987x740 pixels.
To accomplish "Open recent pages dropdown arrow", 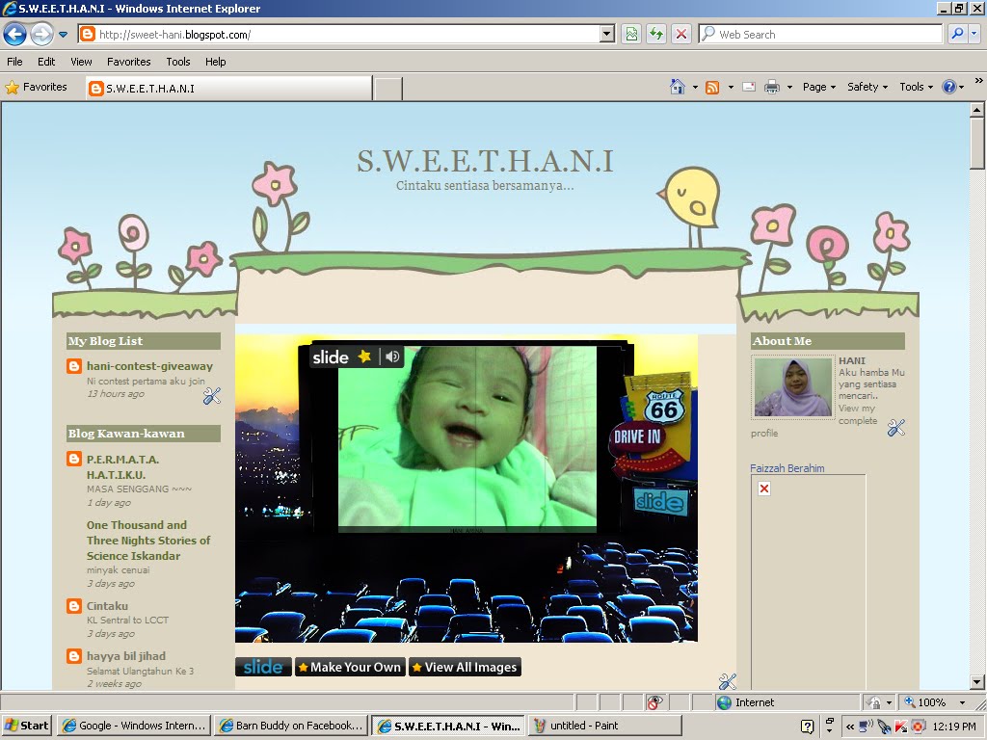I will coord(63,35).
